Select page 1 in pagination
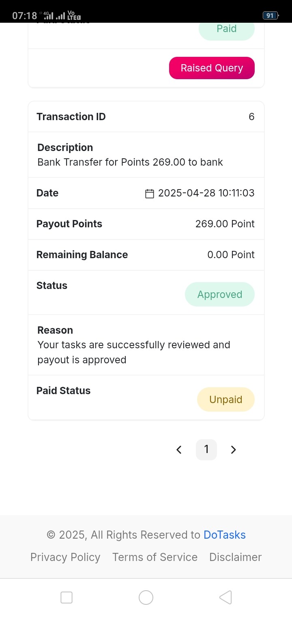This screenshot has width=292, height=617. [206, 449]
